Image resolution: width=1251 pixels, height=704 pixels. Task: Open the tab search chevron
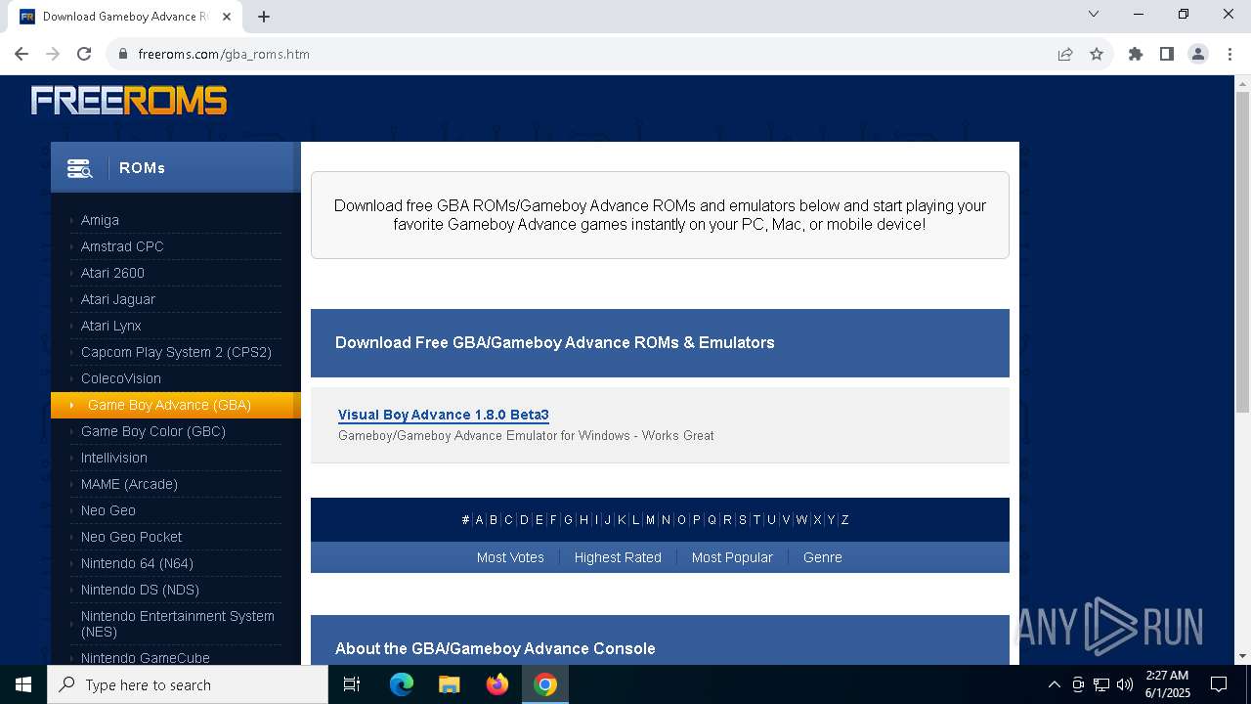coord(1094,14)
